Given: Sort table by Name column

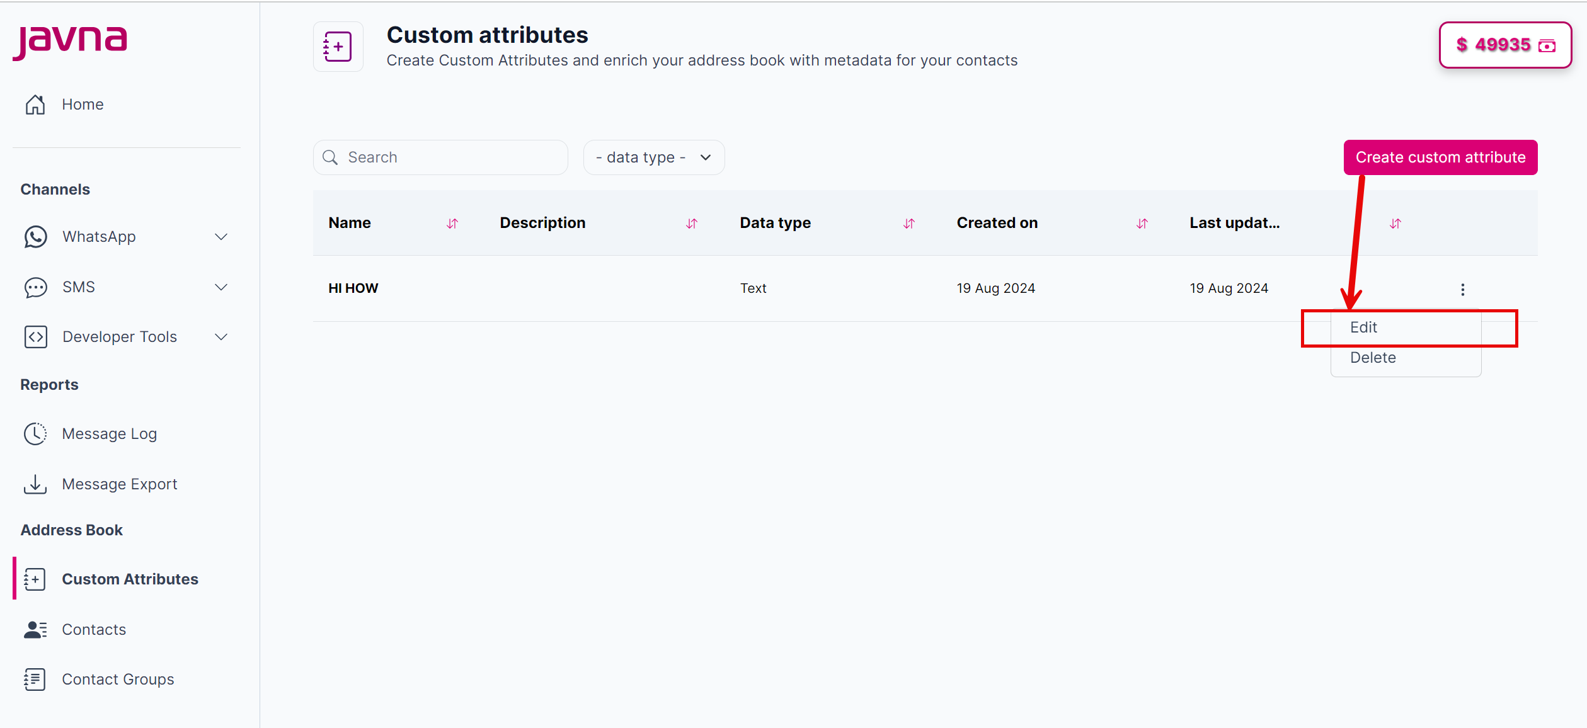Looking at the screenshot, I should click(x=452, y=224).
